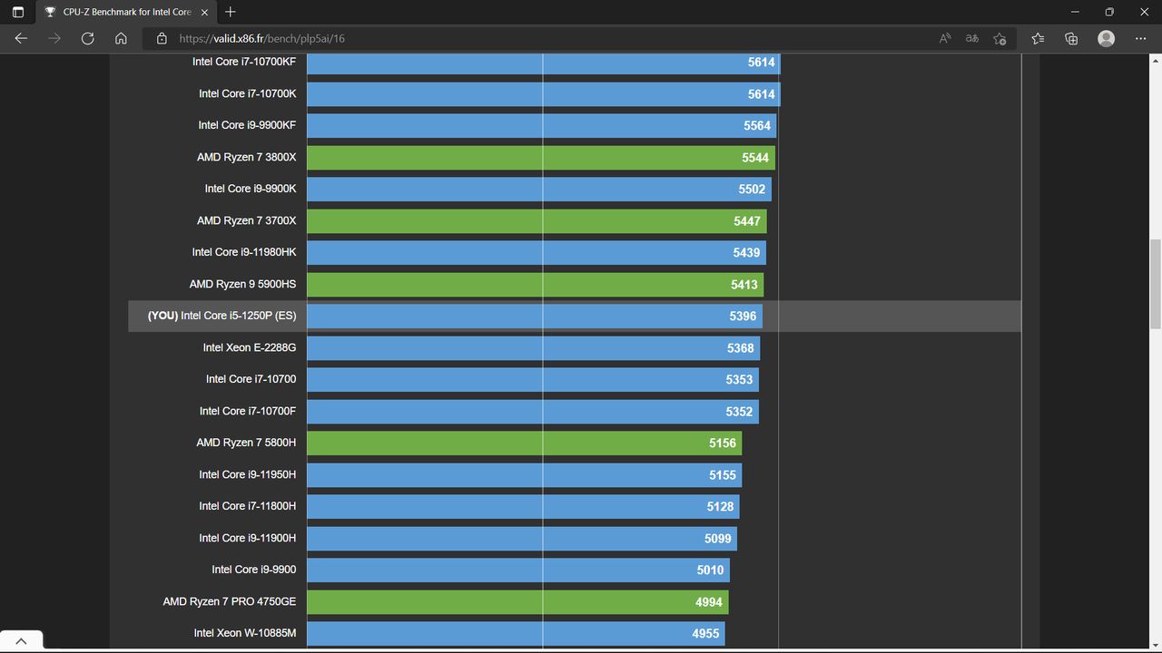Click the Intel Core i7-10700KF label
Viewport: 1162px width, 653px height.
(x=244, y=62)
